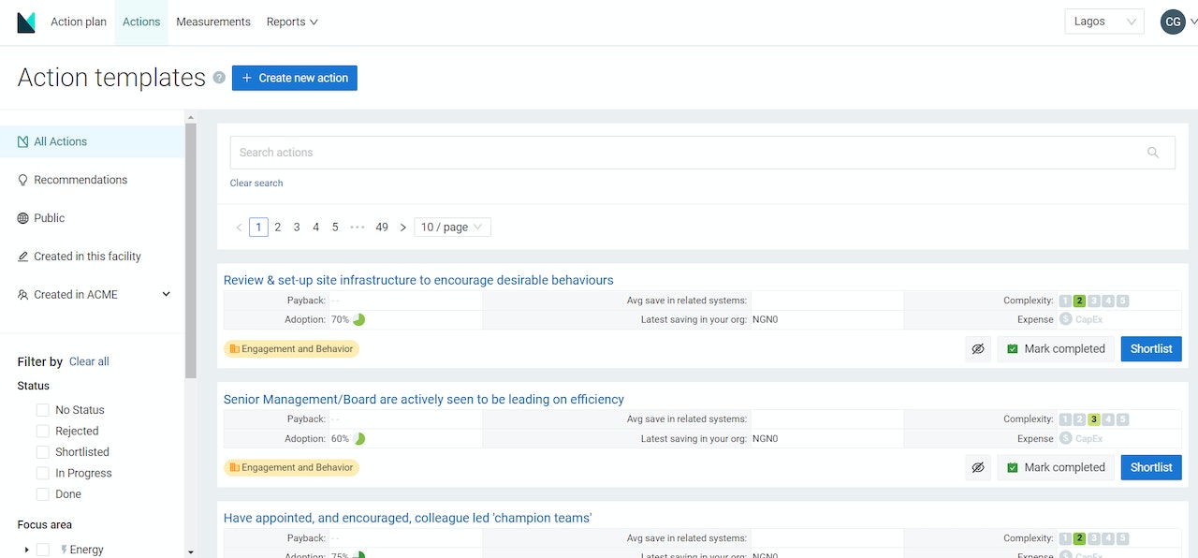The image size is (1198, 558).
Task: Go to page 3
Action: [297, 228]
